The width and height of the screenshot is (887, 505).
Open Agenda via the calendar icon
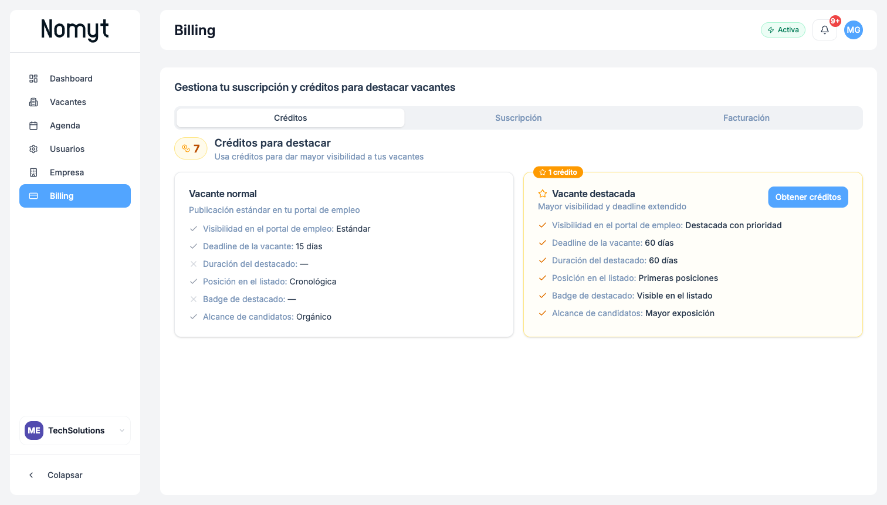point(33,125)
